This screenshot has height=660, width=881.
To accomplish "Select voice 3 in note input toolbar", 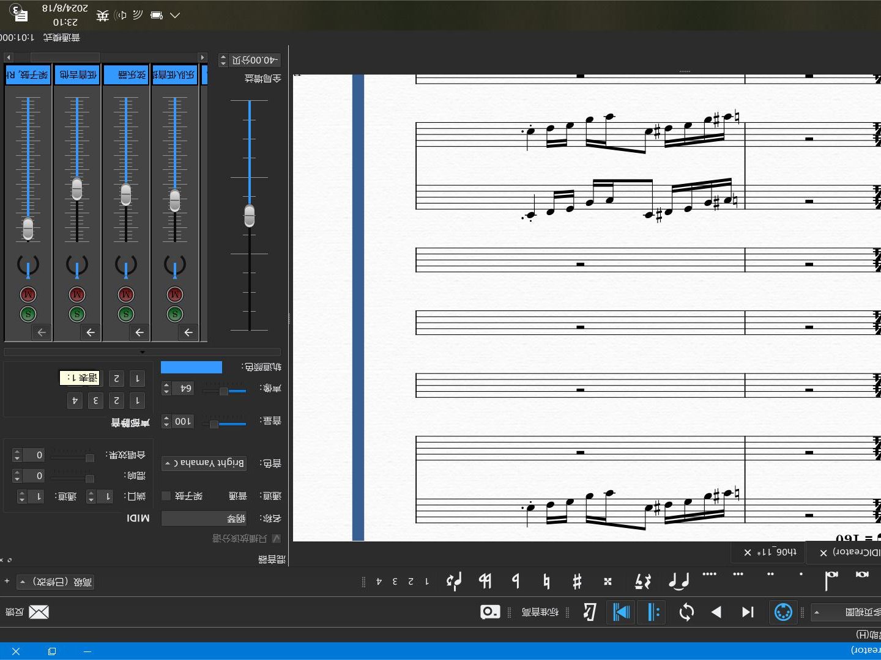I will (x=395, y=581).
